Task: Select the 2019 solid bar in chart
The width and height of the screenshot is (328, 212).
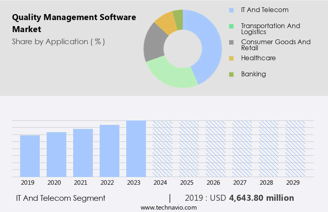Action: point(30,156)
